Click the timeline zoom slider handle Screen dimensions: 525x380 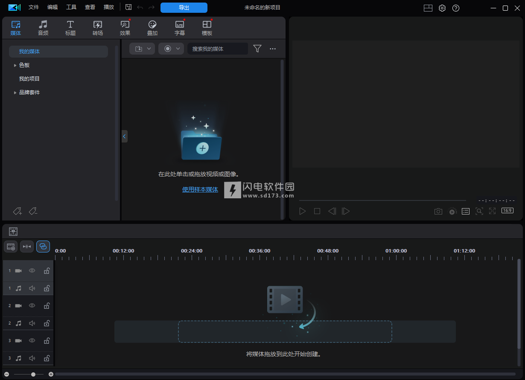[33, 374]
